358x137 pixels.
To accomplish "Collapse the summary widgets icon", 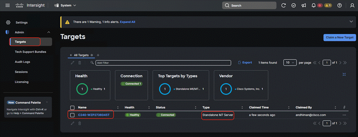I will pos(344,74).
